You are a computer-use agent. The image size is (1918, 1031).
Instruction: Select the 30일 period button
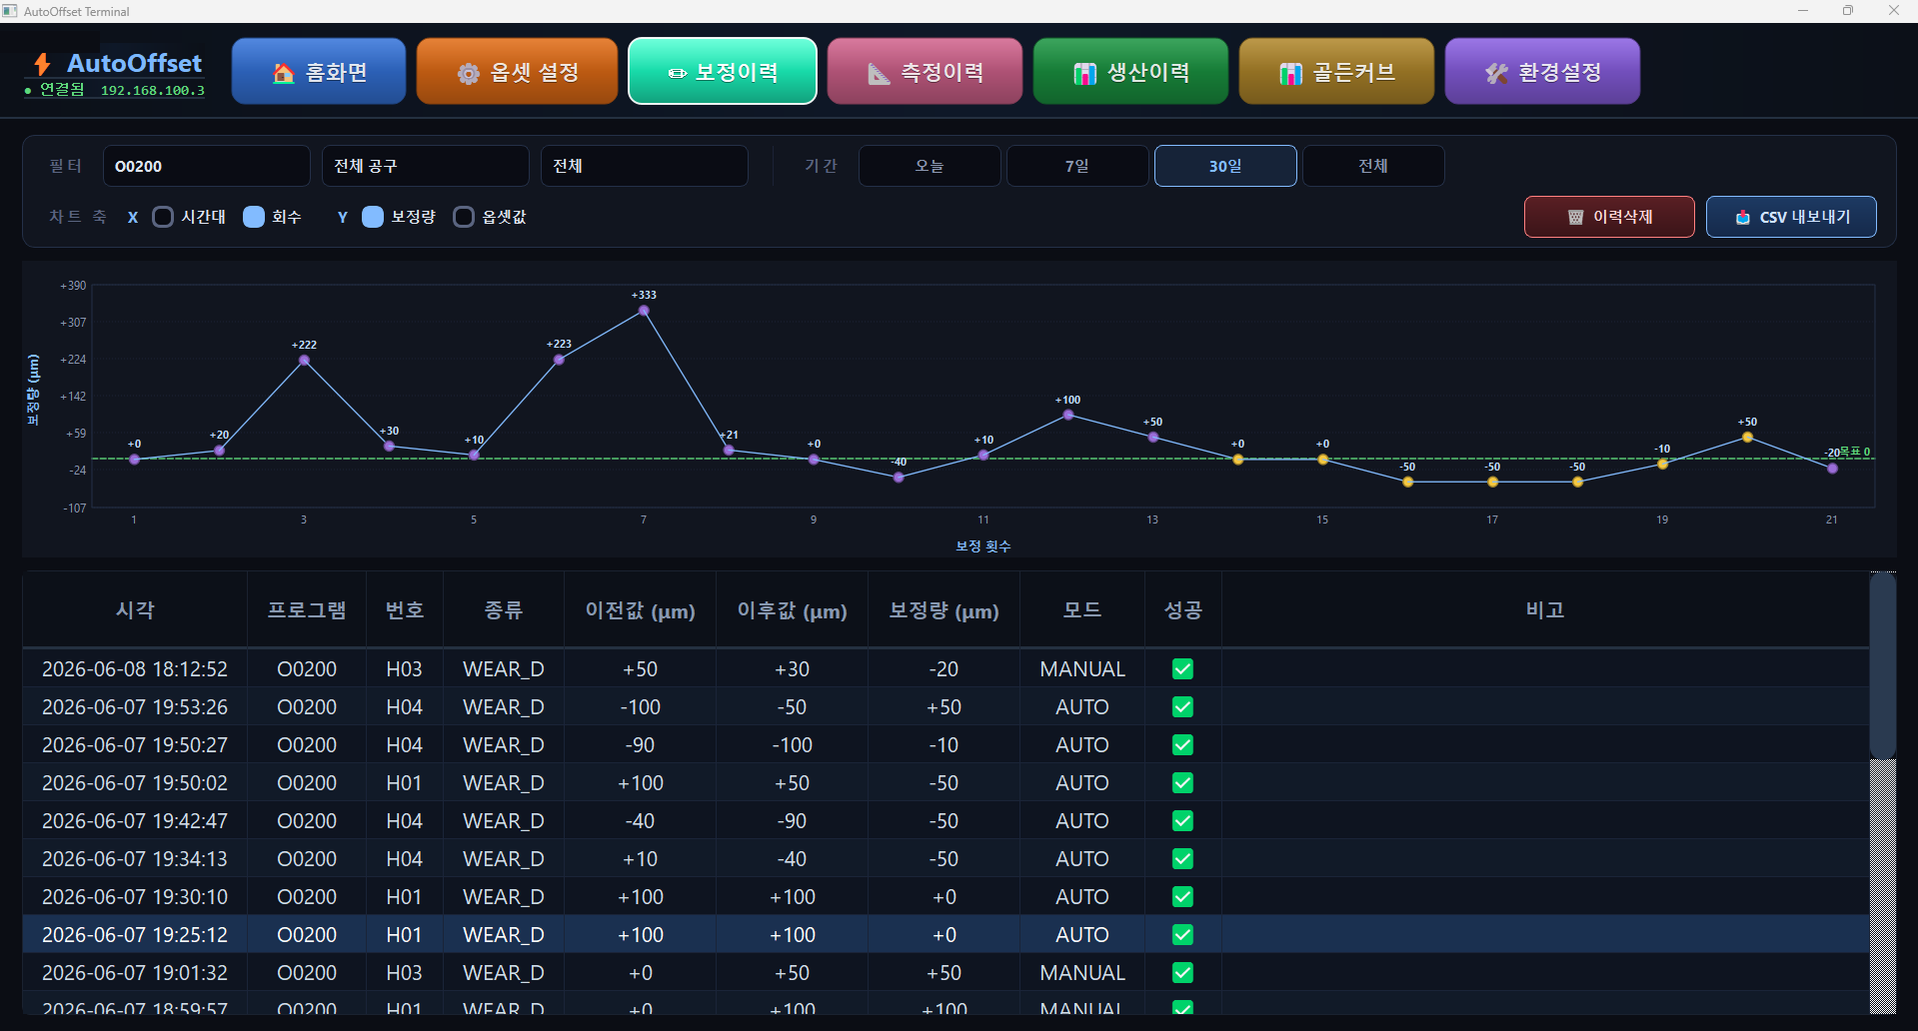point(1225,166)
